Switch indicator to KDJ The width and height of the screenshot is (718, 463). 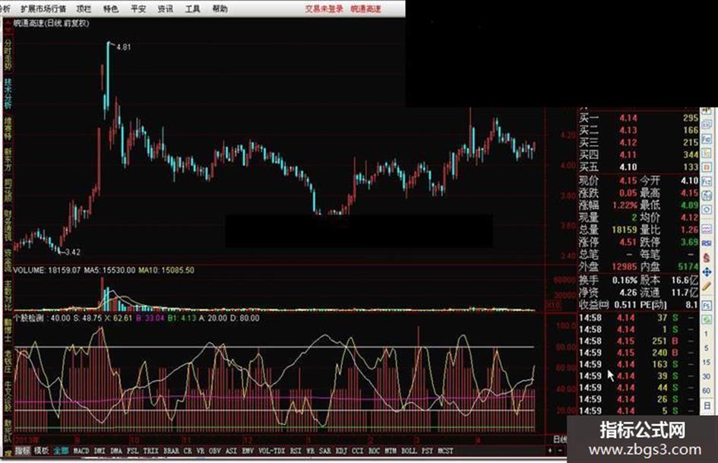(341, 451)
